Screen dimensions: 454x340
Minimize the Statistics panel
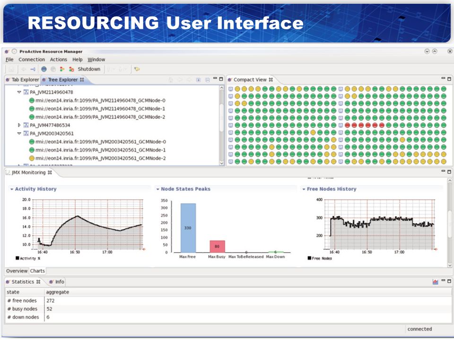pyautogui.click(x=443, y=280)
